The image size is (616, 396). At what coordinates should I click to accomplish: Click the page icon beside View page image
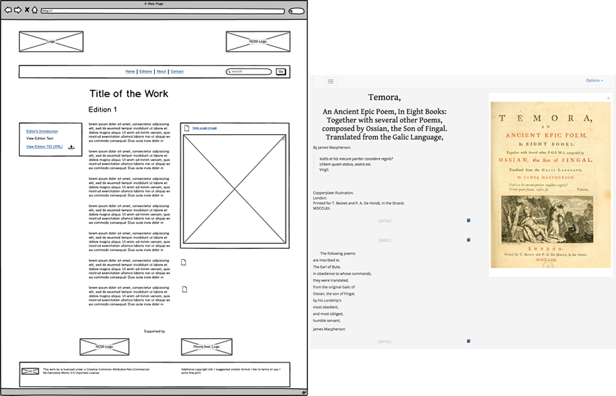tap(187, 128)
